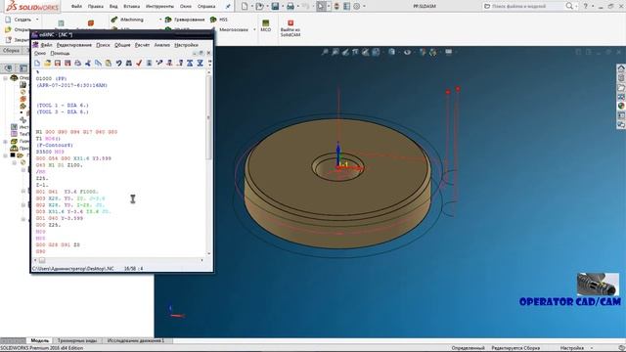The width and height of the screenshot is (626, 352).
Task: Open Файл menu in editNC
Action: coord(46,45)
